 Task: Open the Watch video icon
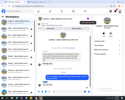pos(62,11)
